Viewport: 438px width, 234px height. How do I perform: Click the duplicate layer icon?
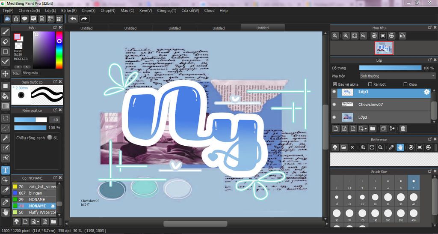[x=383, y=129]
